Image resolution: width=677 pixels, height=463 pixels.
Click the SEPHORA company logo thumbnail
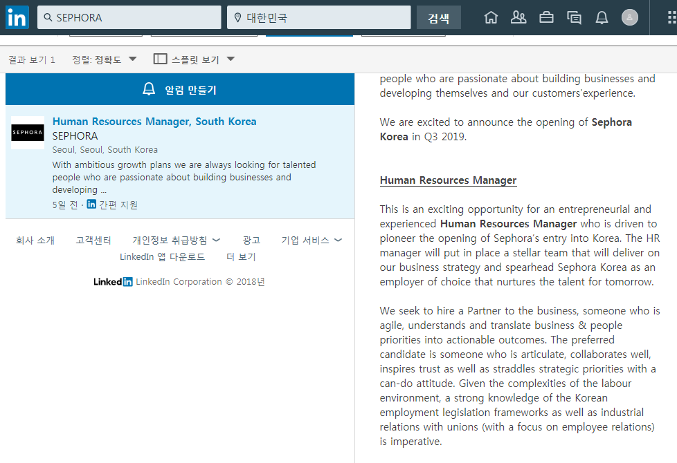tap(28, 133)
